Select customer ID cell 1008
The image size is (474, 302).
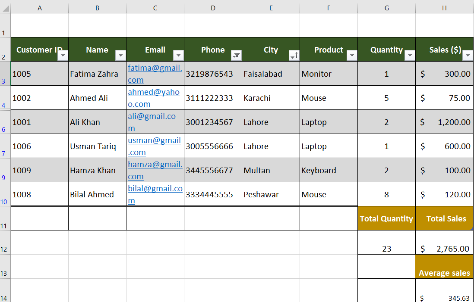point(40,194)
